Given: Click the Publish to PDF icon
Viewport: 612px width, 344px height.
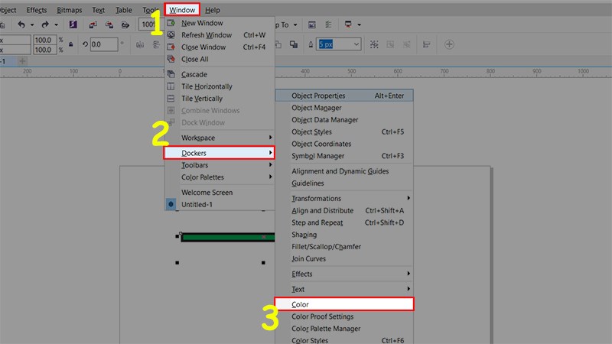Looking at the screenshot, I should coord(125,25).
